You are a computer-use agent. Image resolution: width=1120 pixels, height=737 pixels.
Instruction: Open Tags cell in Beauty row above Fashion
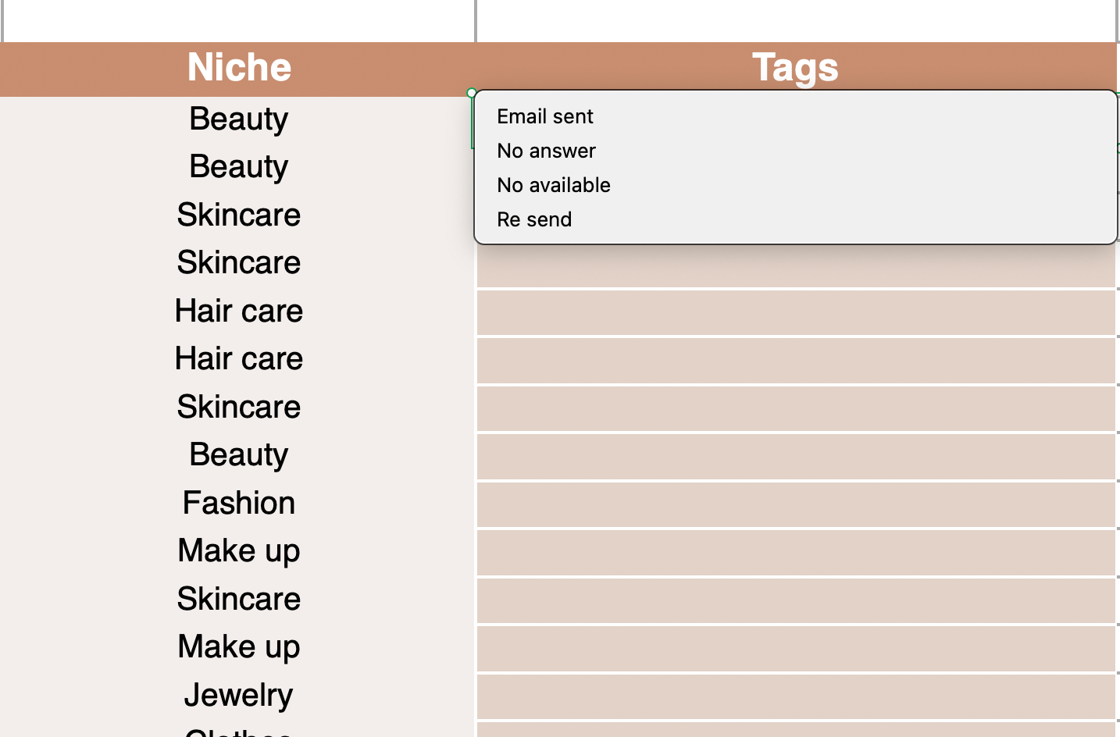pos(795,457)
